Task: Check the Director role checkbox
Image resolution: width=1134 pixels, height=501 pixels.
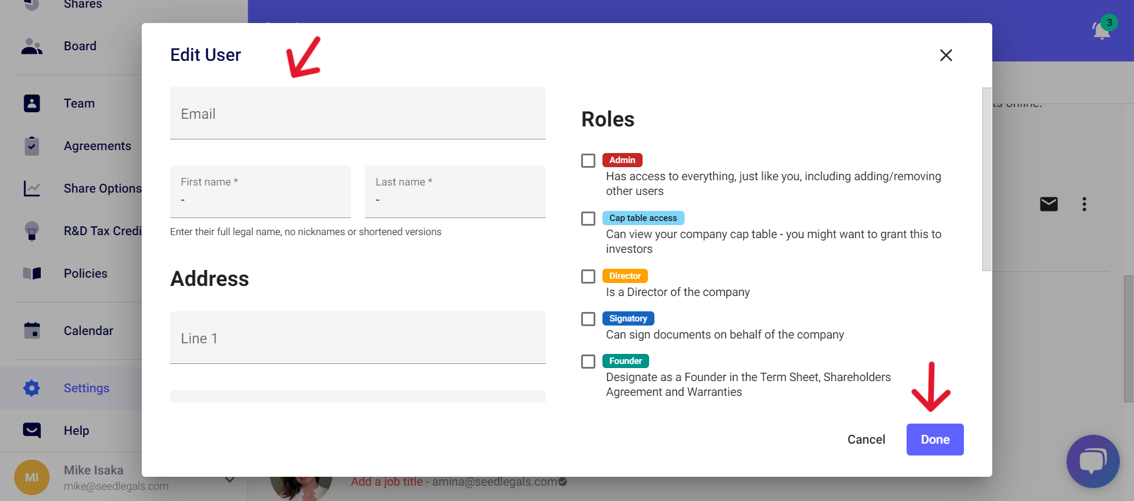Action: click(588, 276)
